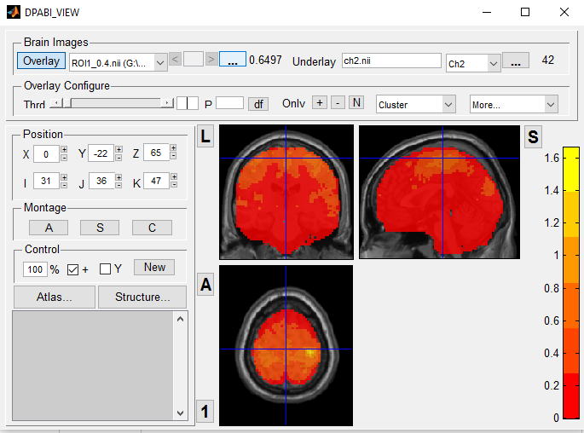Click the New button

[x=154, y=268]
